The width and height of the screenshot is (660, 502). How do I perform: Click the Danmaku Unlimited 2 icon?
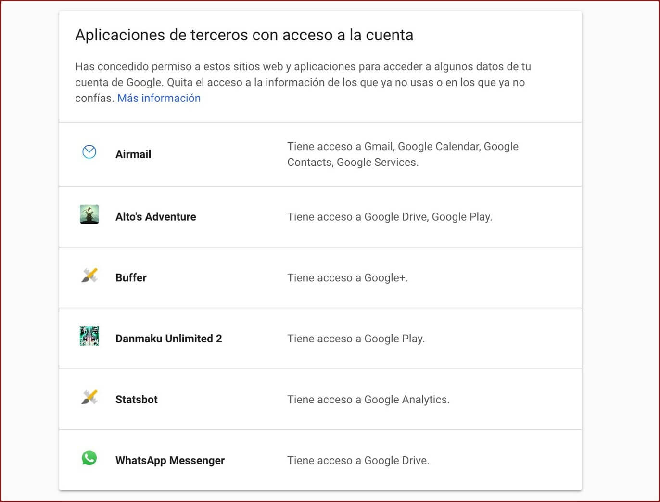(89, 336)
